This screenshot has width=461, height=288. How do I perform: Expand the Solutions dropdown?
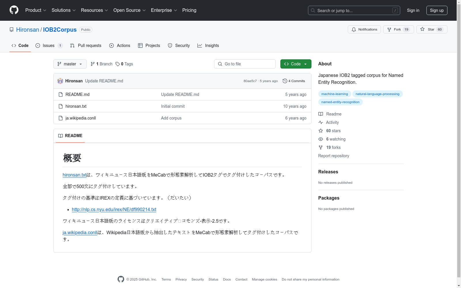click(x=63, y=10)
